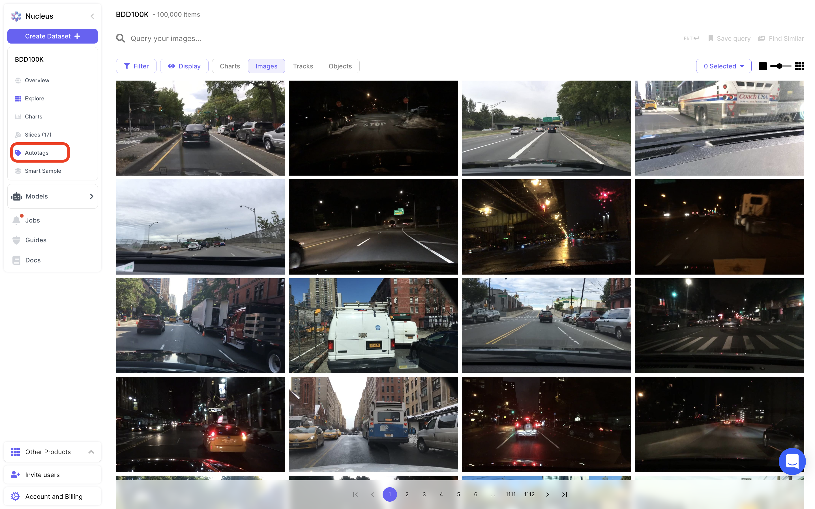Click the search magnifier icon
The width and height of the screenshot is (815, 509).
(x=121, y=38)
